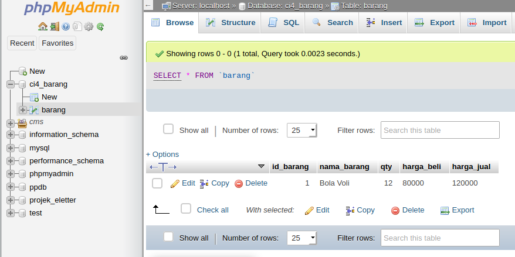Toggle upper Show all checkbox
Image resolution: width=515 pixels, height=257 pixels.
click(x=168, y=129)
